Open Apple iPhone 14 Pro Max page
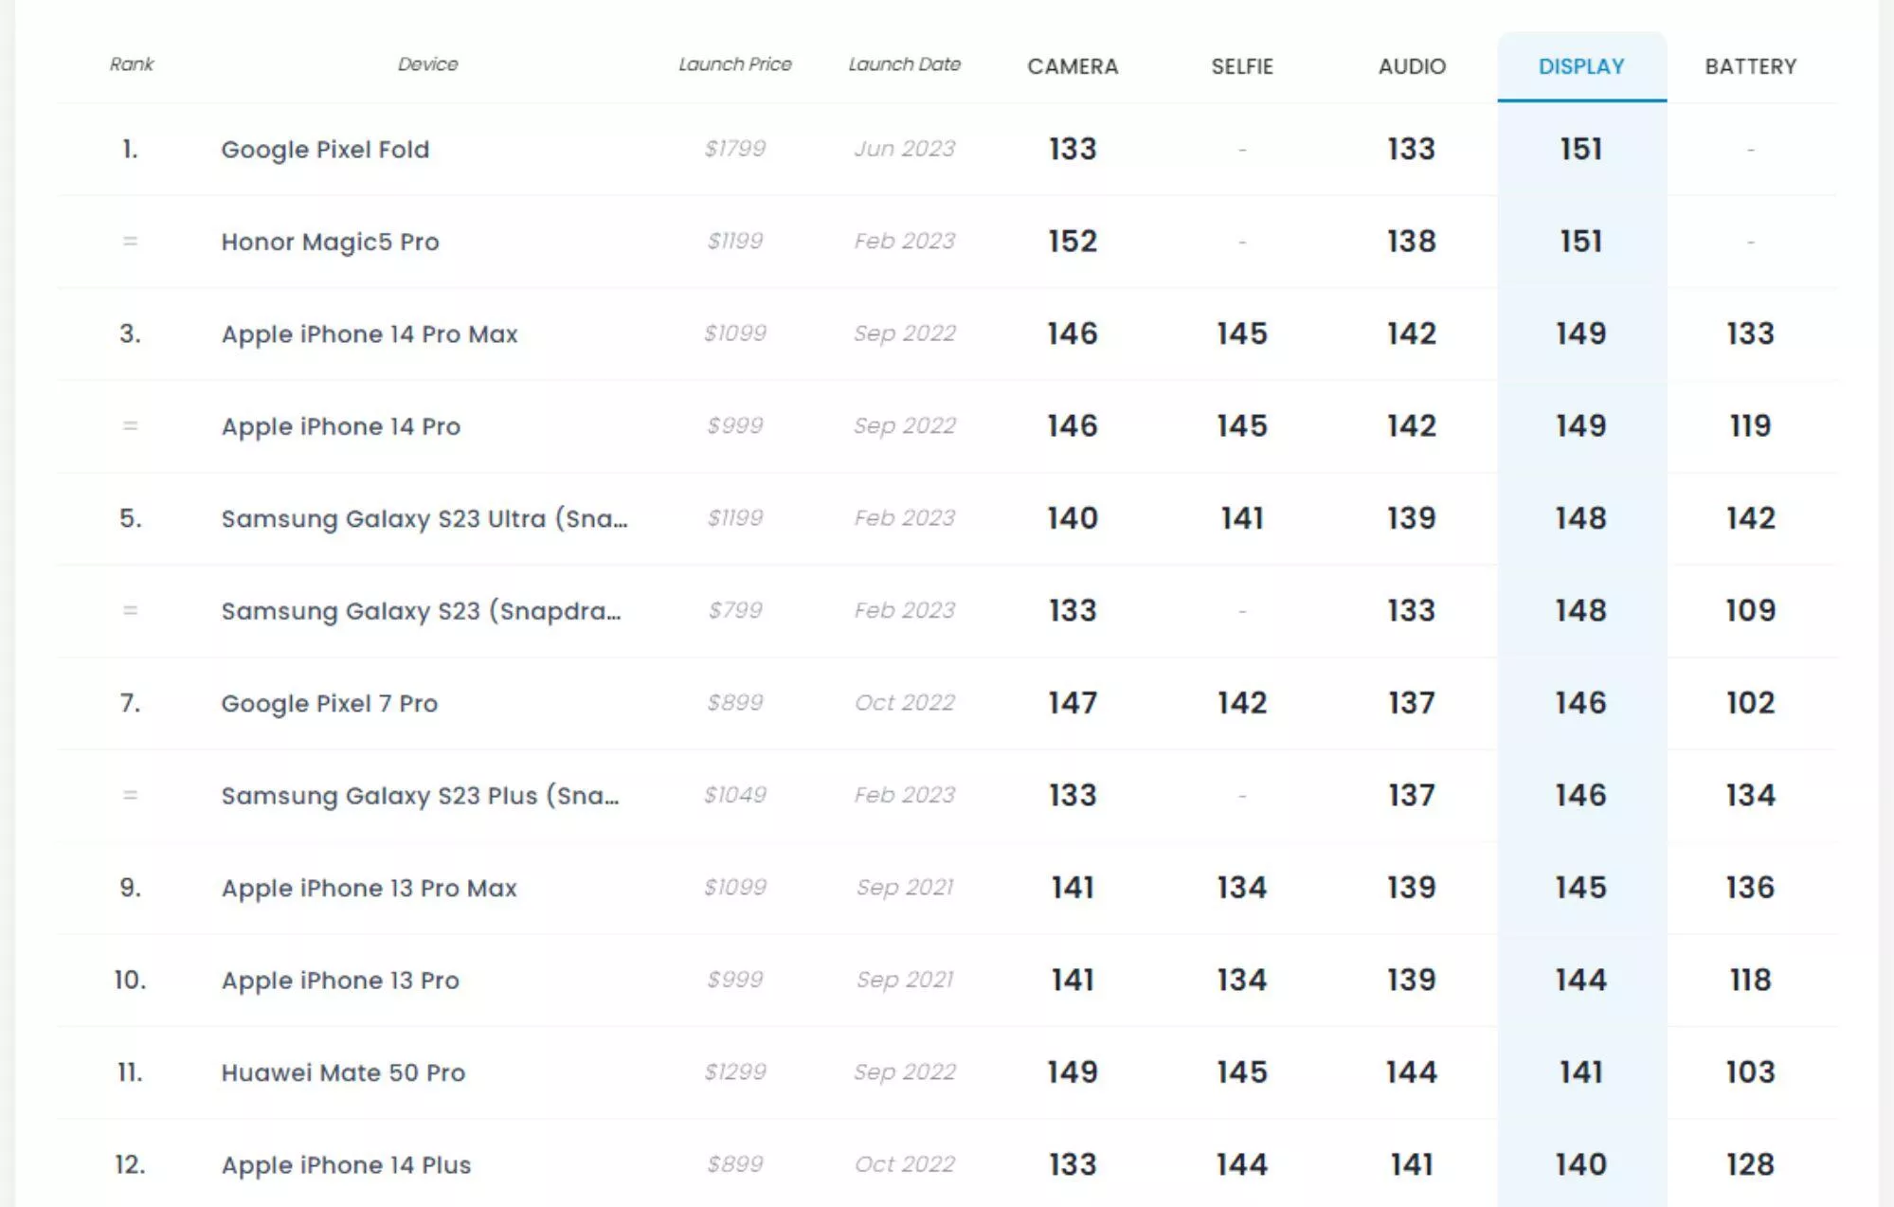The width and height of the screenshot is (1894, 1207). point(370,334)
